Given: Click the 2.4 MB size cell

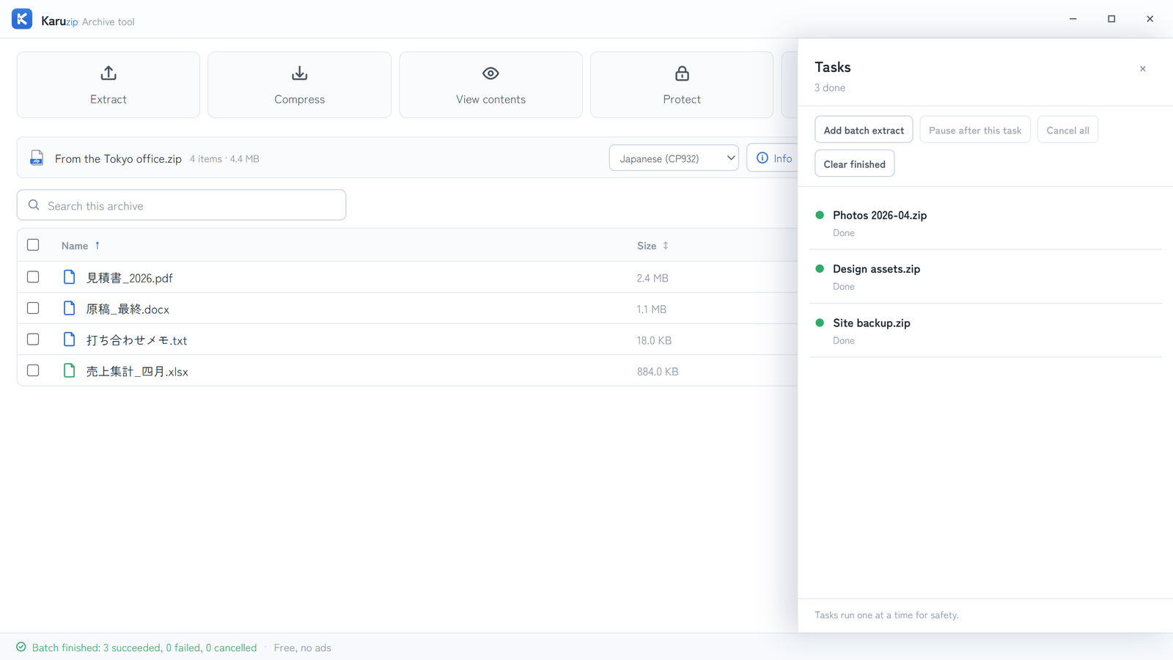Looking at the screenshot, I should pos(652,278).
